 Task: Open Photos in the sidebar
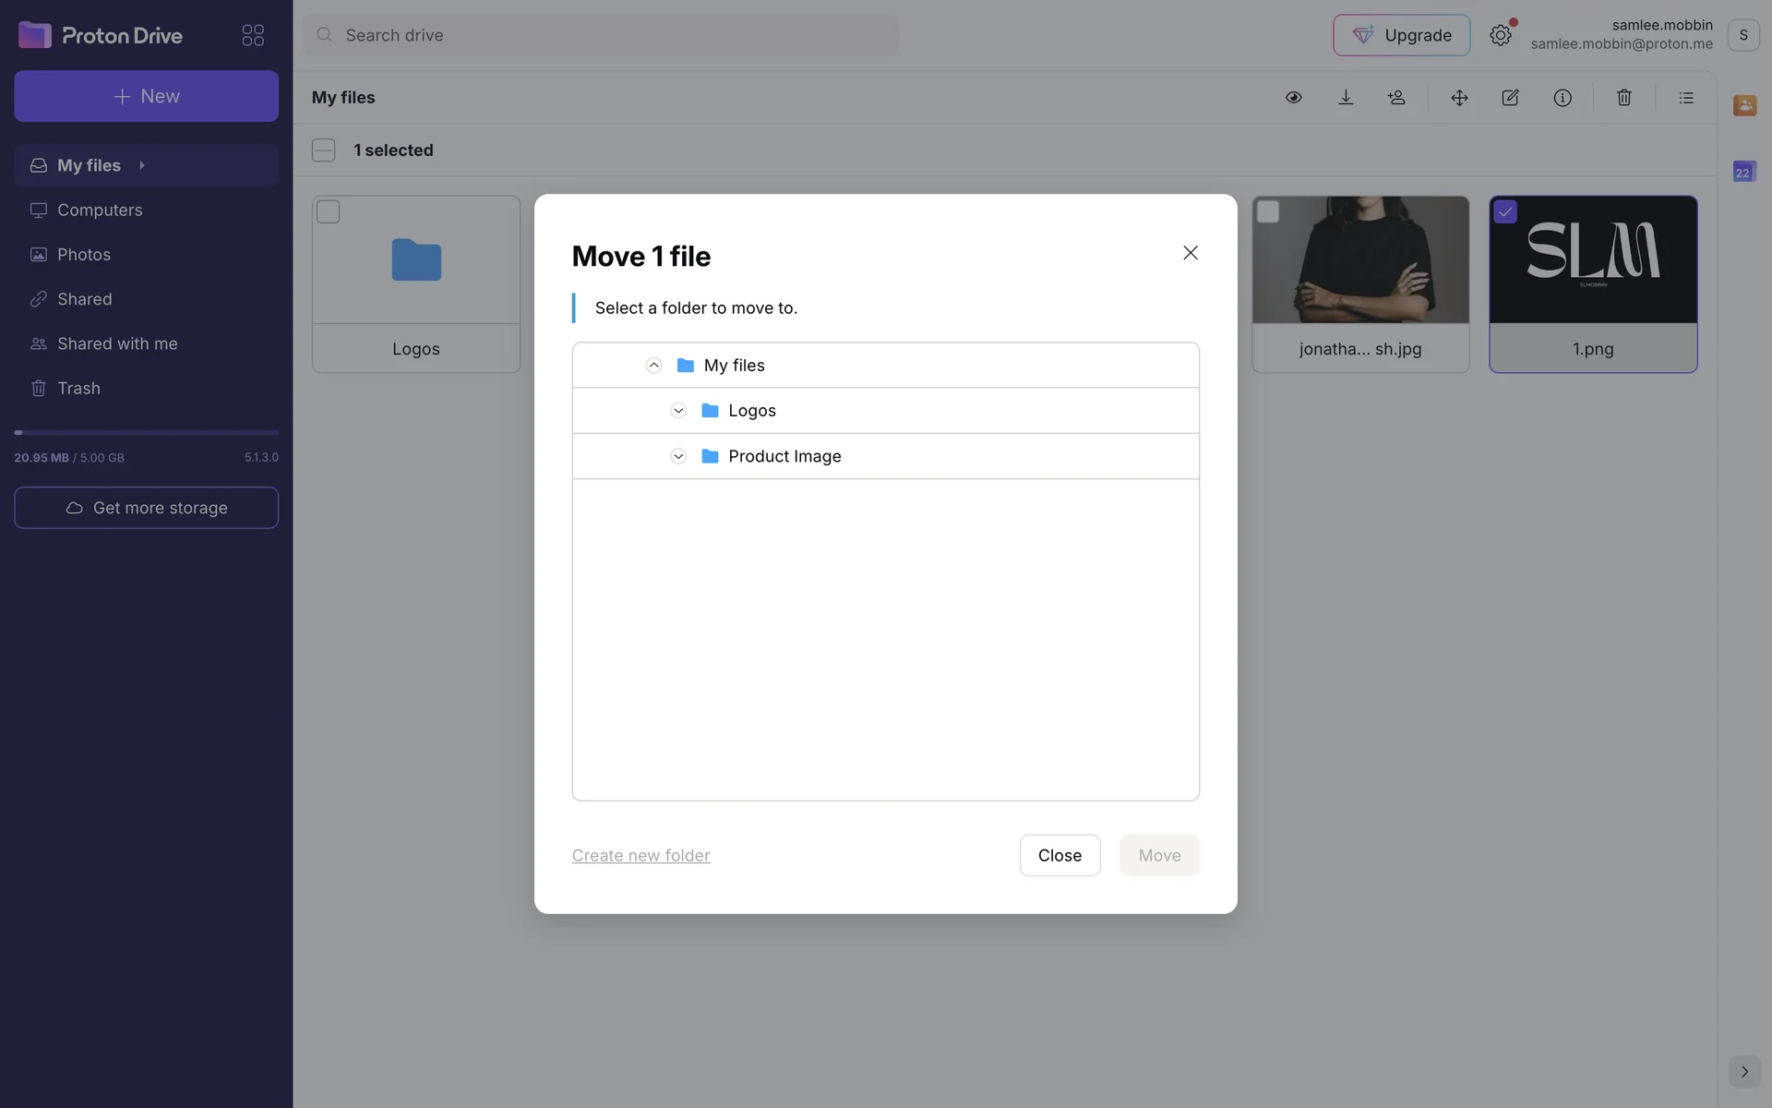[84, 255]
